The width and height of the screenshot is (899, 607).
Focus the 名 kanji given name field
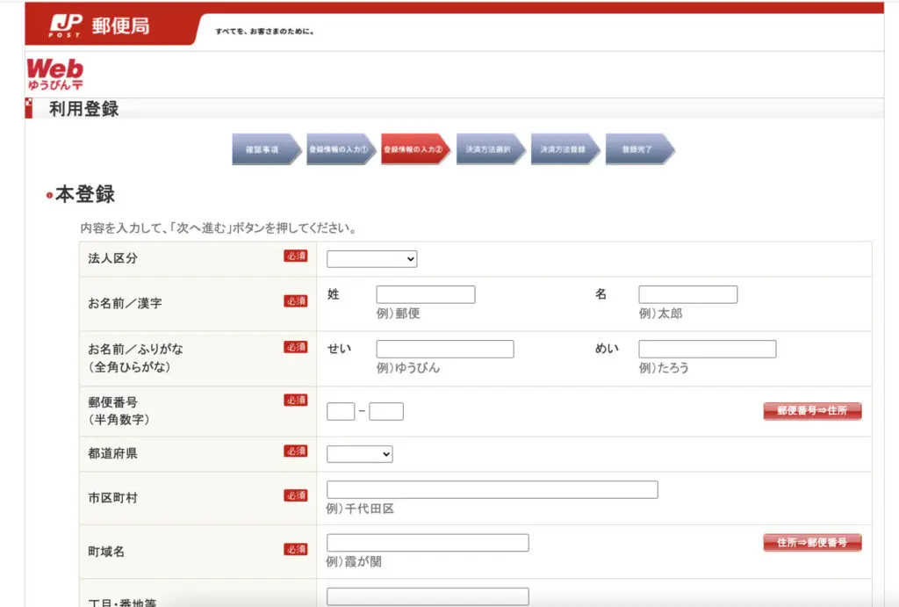[x=687, y=294]
